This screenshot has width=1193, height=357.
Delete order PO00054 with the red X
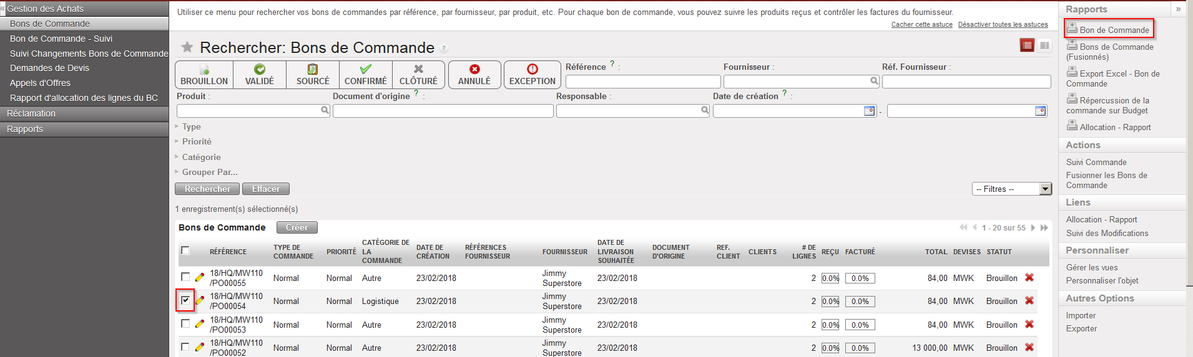pos(1029,301)
